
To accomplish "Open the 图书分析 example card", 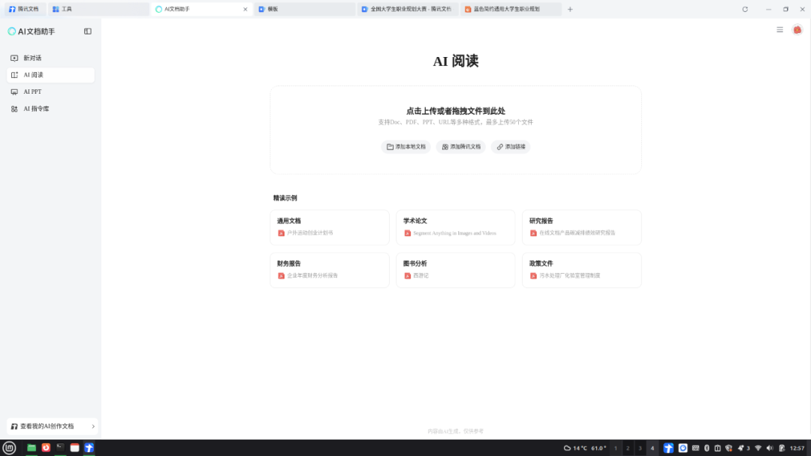I will pyautogui.click(x=456, y=270).
